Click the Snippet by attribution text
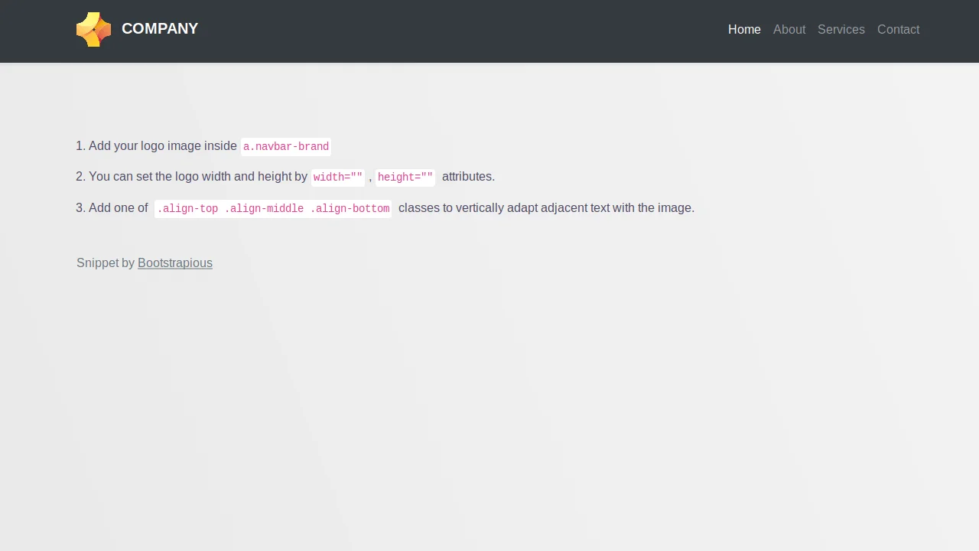Viewport: 979px width, 551px height. [106, 263]
